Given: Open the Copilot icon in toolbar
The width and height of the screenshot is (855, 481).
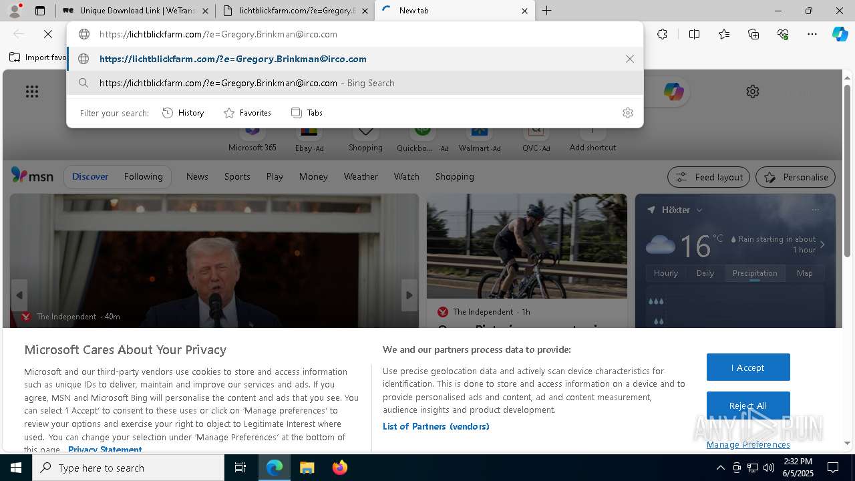Looking at the screenshot, I should tap(840, 34).
